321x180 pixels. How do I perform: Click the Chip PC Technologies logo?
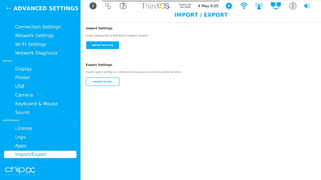[20, 171]
